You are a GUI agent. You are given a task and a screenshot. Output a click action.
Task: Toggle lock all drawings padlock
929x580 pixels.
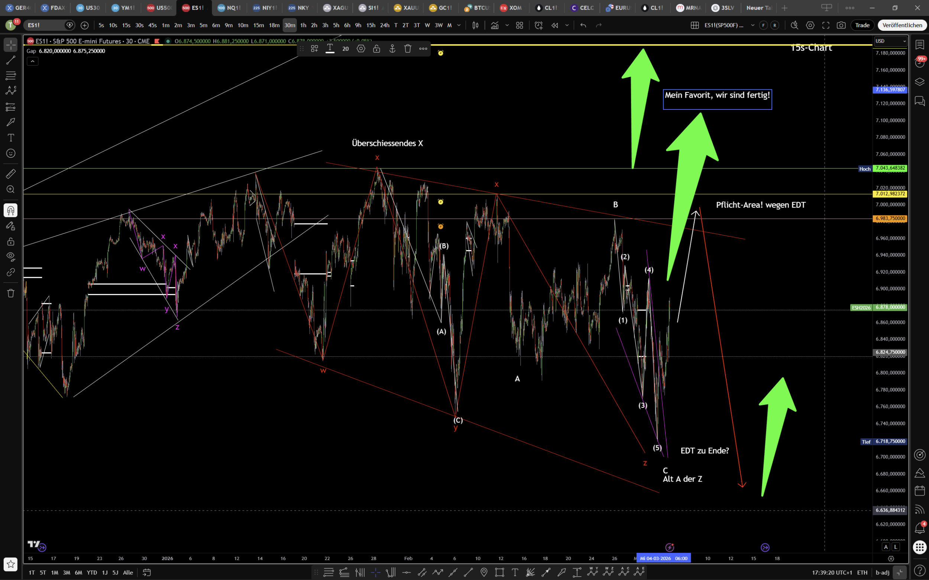[x=11, y=241]
